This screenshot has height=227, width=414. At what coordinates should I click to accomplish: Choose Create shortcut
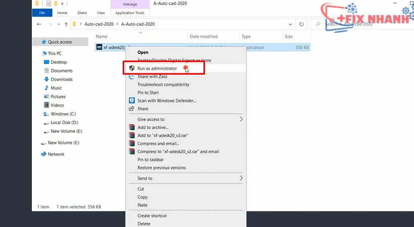click(152, 216)
